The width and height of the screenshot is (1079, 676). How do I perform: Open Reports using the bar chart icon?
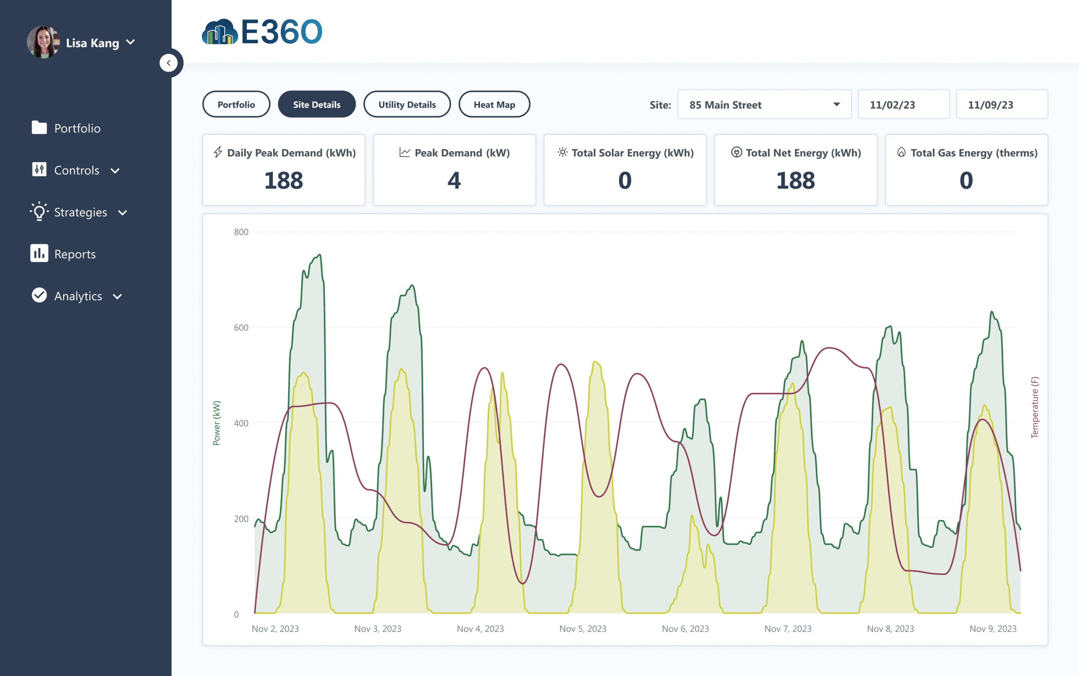pos(39,254)
